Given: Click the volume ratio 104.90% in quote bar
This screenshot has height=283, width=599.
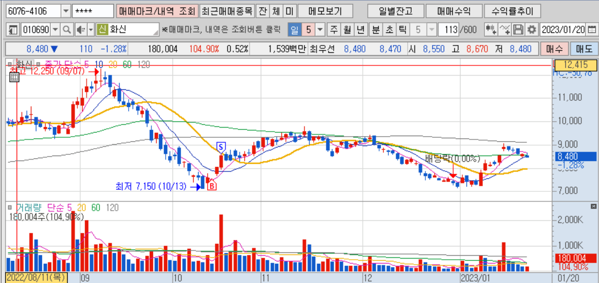Looking at the screenshot, I should 204,49.
